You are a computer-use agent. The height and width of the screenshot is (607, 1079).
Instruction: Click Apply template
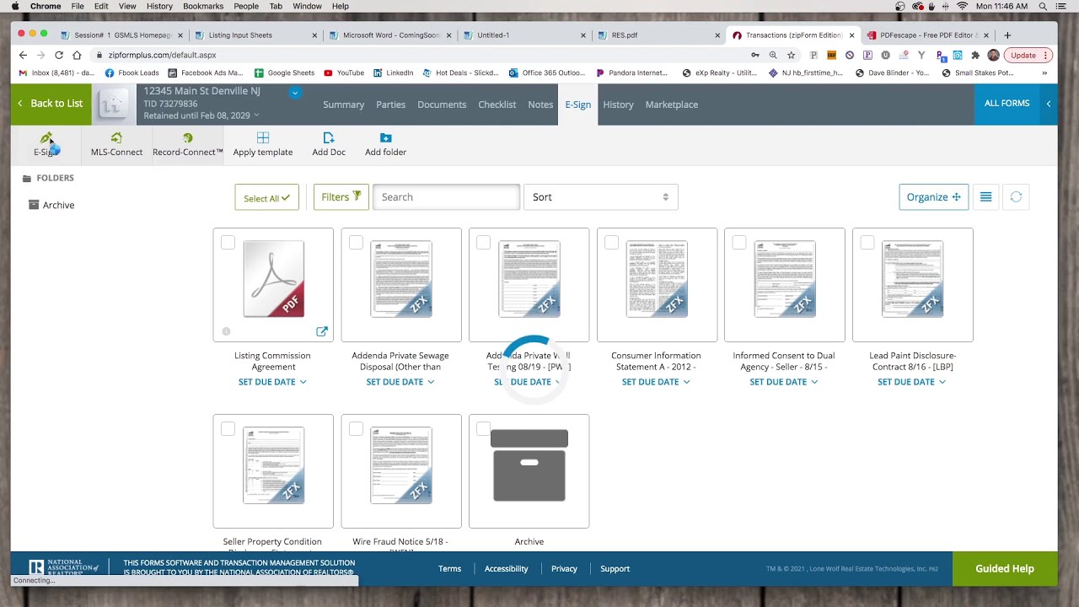pyautogui.click(x=263, y=144)
